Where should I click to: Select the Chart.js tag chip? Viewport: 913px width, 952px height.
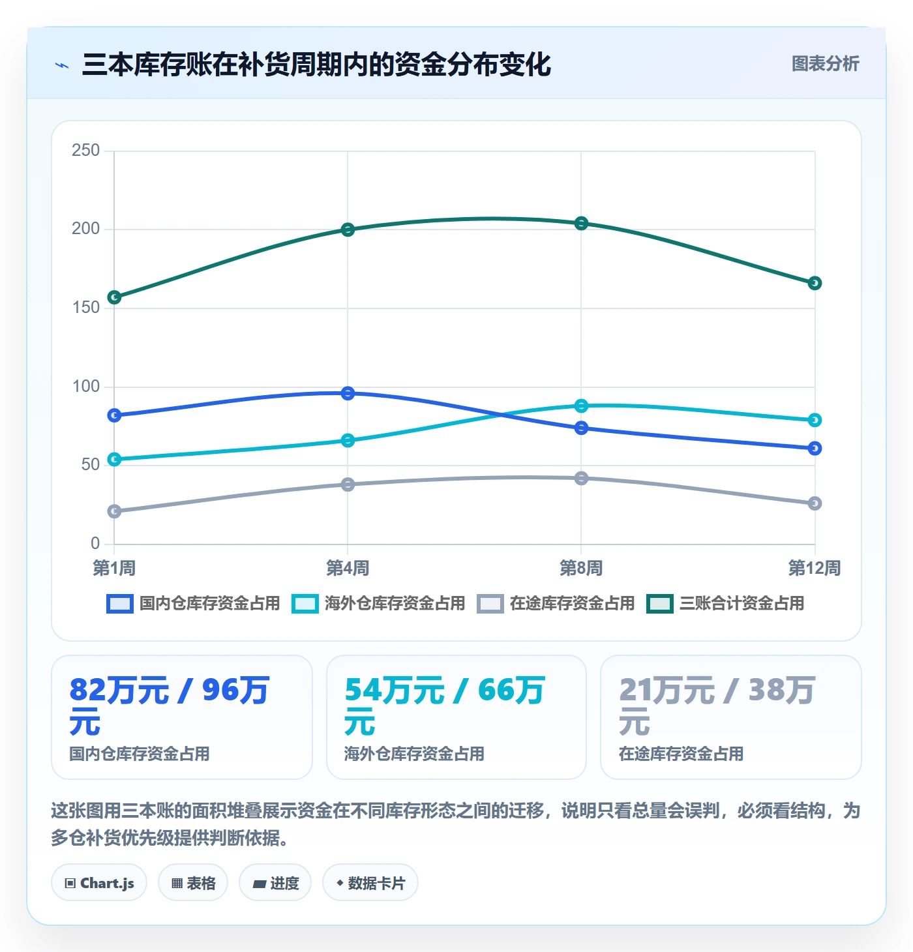pyautogui.click(x=99, y=883)
